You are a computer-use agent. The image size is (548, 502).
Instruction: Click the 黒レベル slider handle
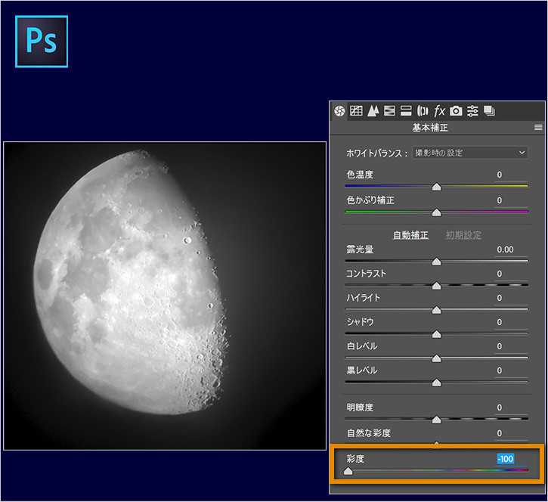click(x=437, y=383)
